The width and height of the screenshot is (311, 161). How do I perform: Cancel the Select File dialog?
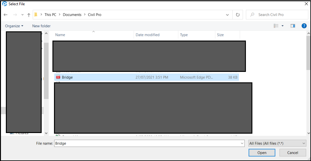[292, 153]
